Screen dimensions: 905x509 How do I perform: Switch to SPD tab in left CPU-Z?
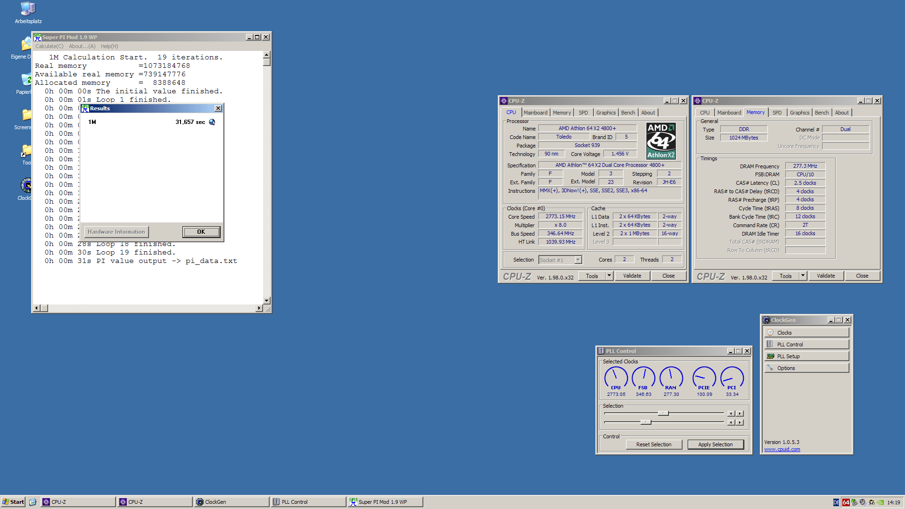pyautogui.click(x=584, y=113)
